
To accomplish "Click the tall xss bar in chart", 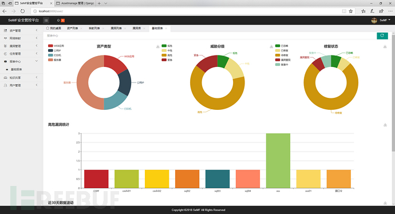I will coord(278,161).
